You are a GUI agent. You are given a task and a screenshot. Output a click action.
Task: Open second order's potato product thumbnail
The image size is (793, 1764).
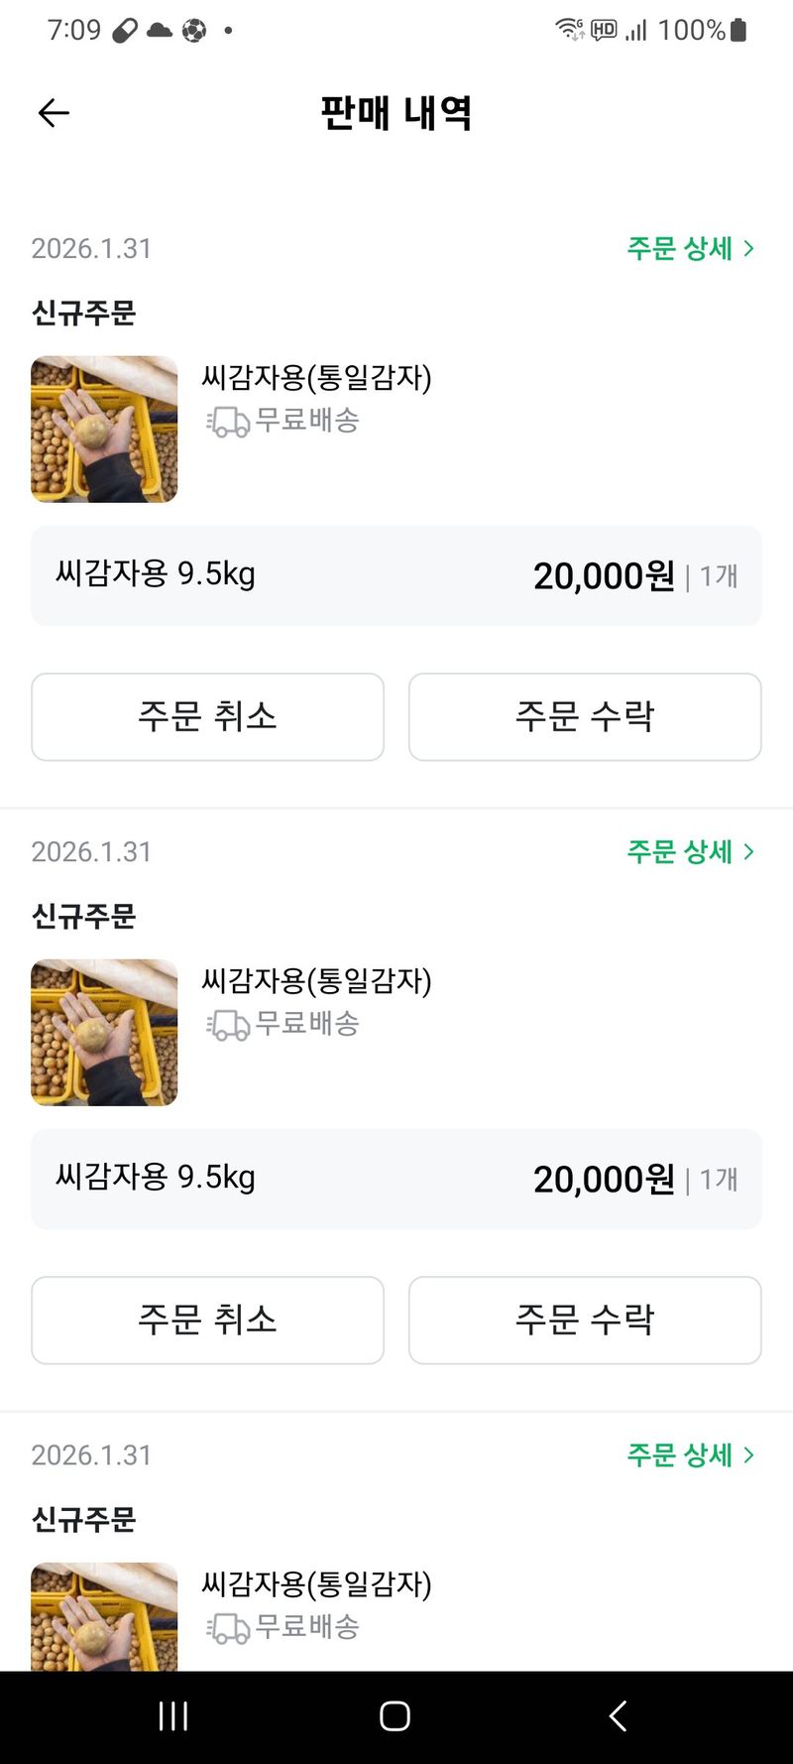pos(104,1032)
